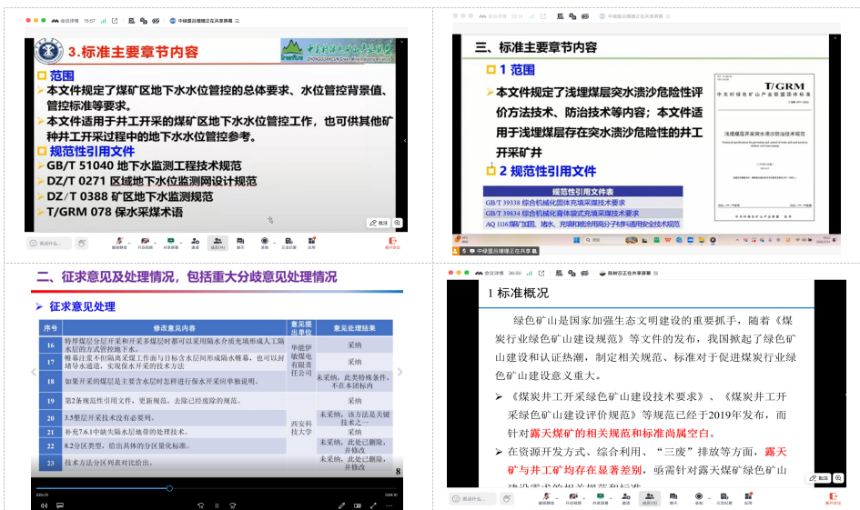Click Share Screen icon in top-left meeting toolbar
Viewport: 860px width, 510px height.
pyautogui.click(x=169, y=243)
